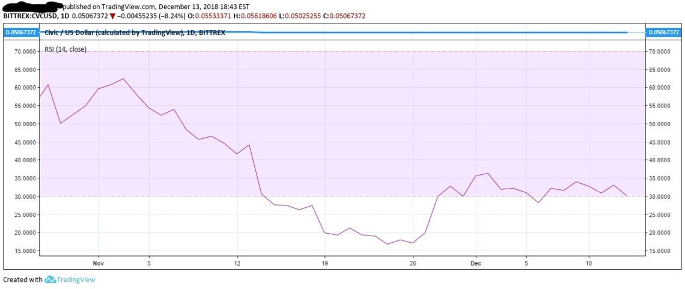Select the left blue price label 0.05067372
The height and width of the screenshot is (289, 685).
(20, 32)
